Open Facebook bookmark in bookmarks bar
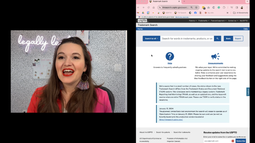The image size is (255, 143). coord(195,13)
